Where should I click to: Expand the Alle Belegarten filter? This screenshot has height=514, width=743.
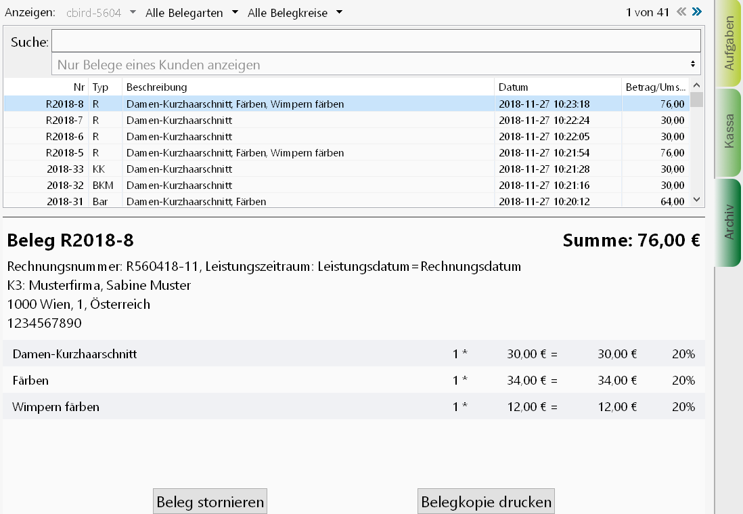[192, 13]
